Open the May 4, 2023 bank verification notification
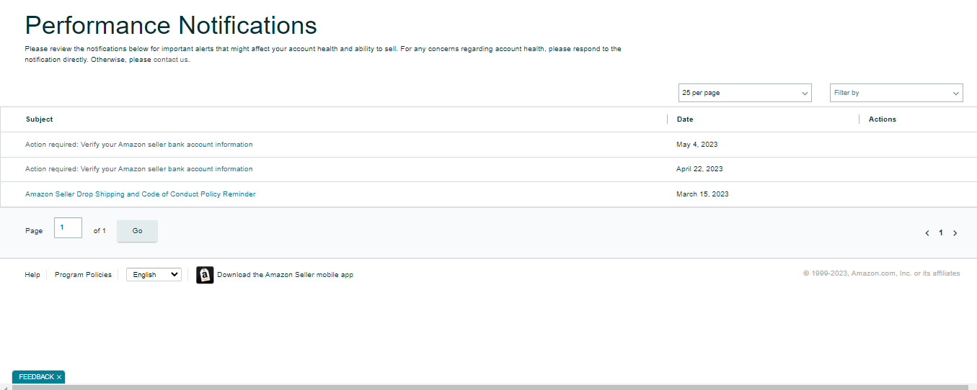Screen dimensions: 977x390 coord(139,145)
